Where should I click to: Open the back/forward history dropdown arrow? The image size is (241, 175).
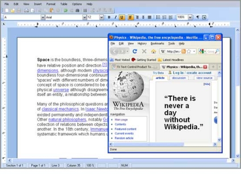127,51
